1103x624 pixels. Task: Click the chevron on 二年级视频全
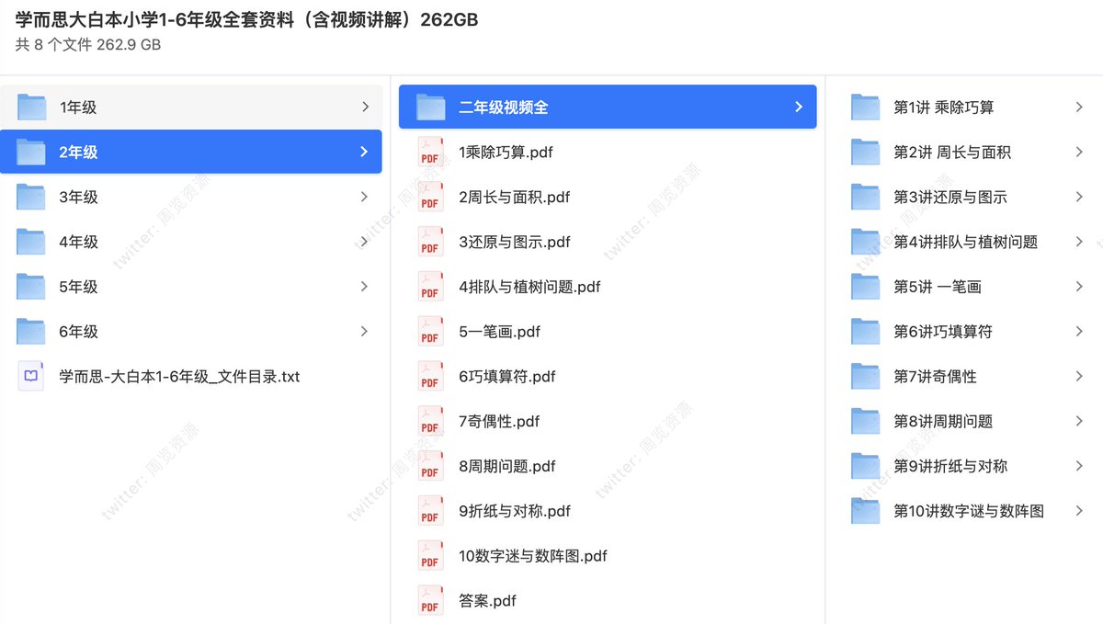click(x=799, y=108)
